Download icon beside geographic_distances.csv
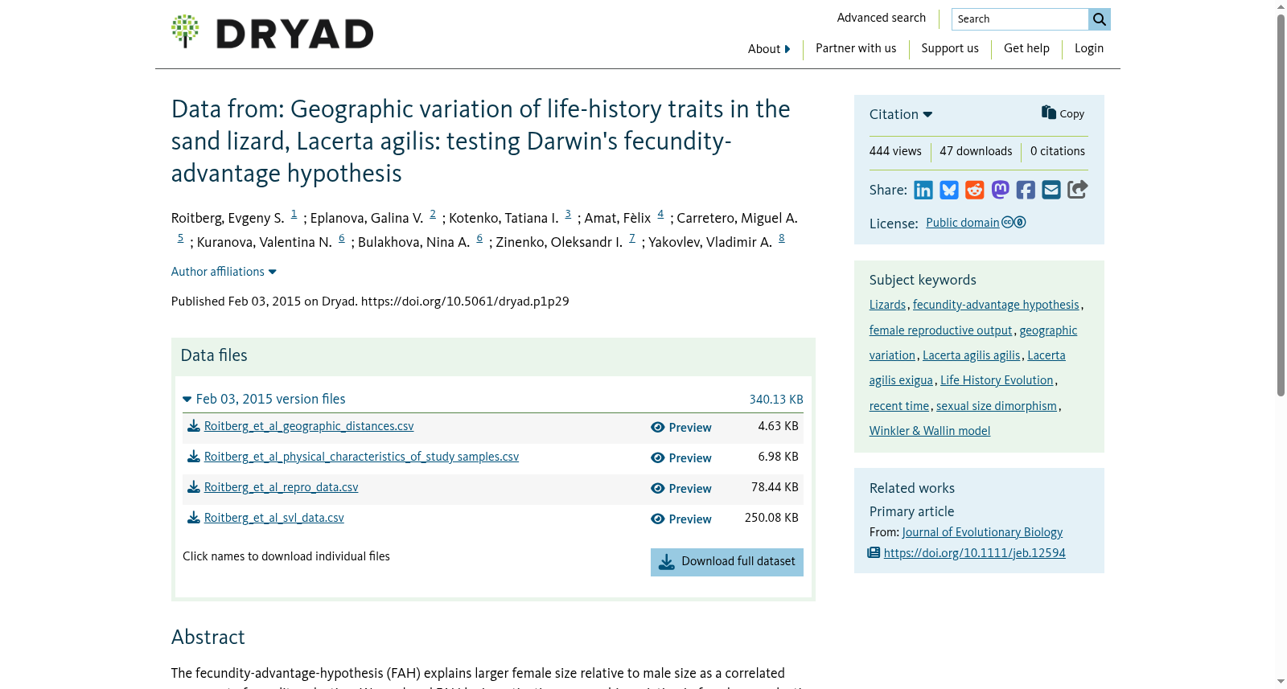 [194, 426]
